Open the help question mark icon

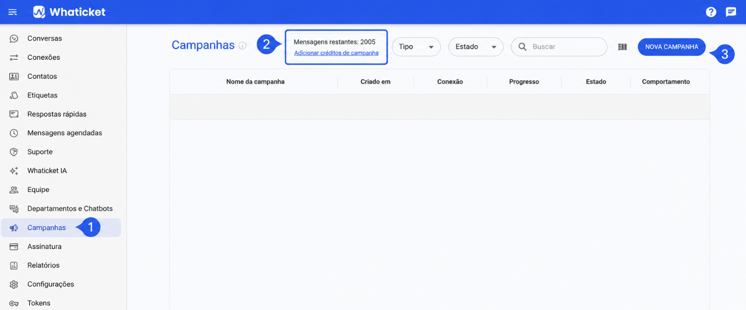click(x=711, y=12)
